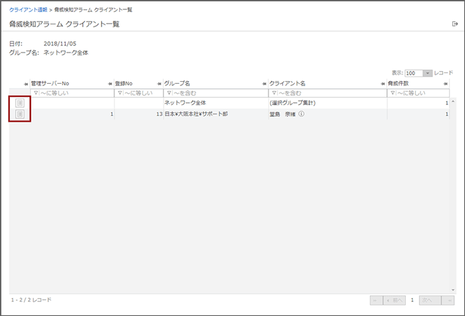Open filter operator for 登録No
465x316 pixels.
(120, 93)
